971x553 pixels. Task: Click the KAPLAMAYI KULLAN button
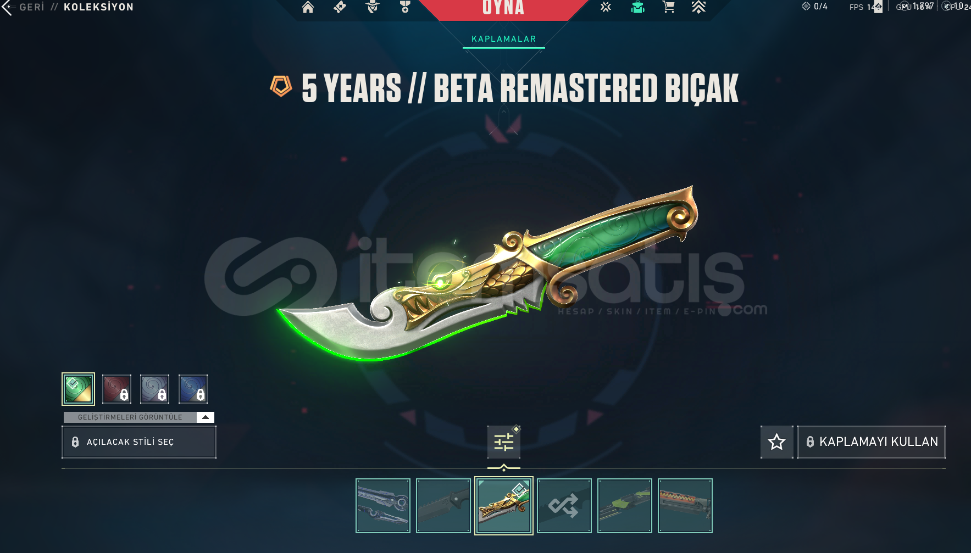tap(872, 442)
